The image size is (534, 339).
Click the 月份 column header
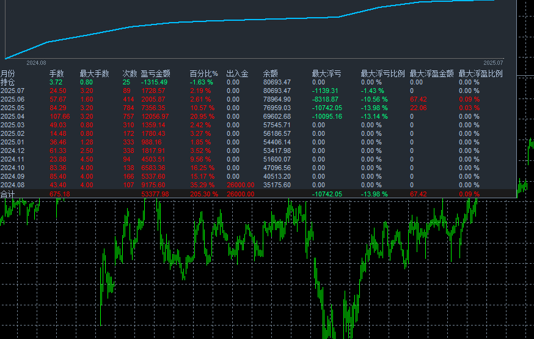click(7, 73)
